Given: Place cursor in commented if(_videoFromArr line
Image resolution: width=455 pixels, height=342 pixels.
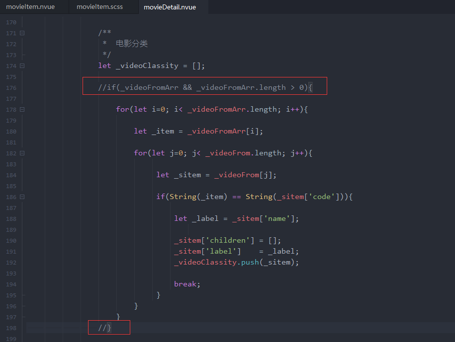Looking at the screenshot, I should (x=205, y=87).
